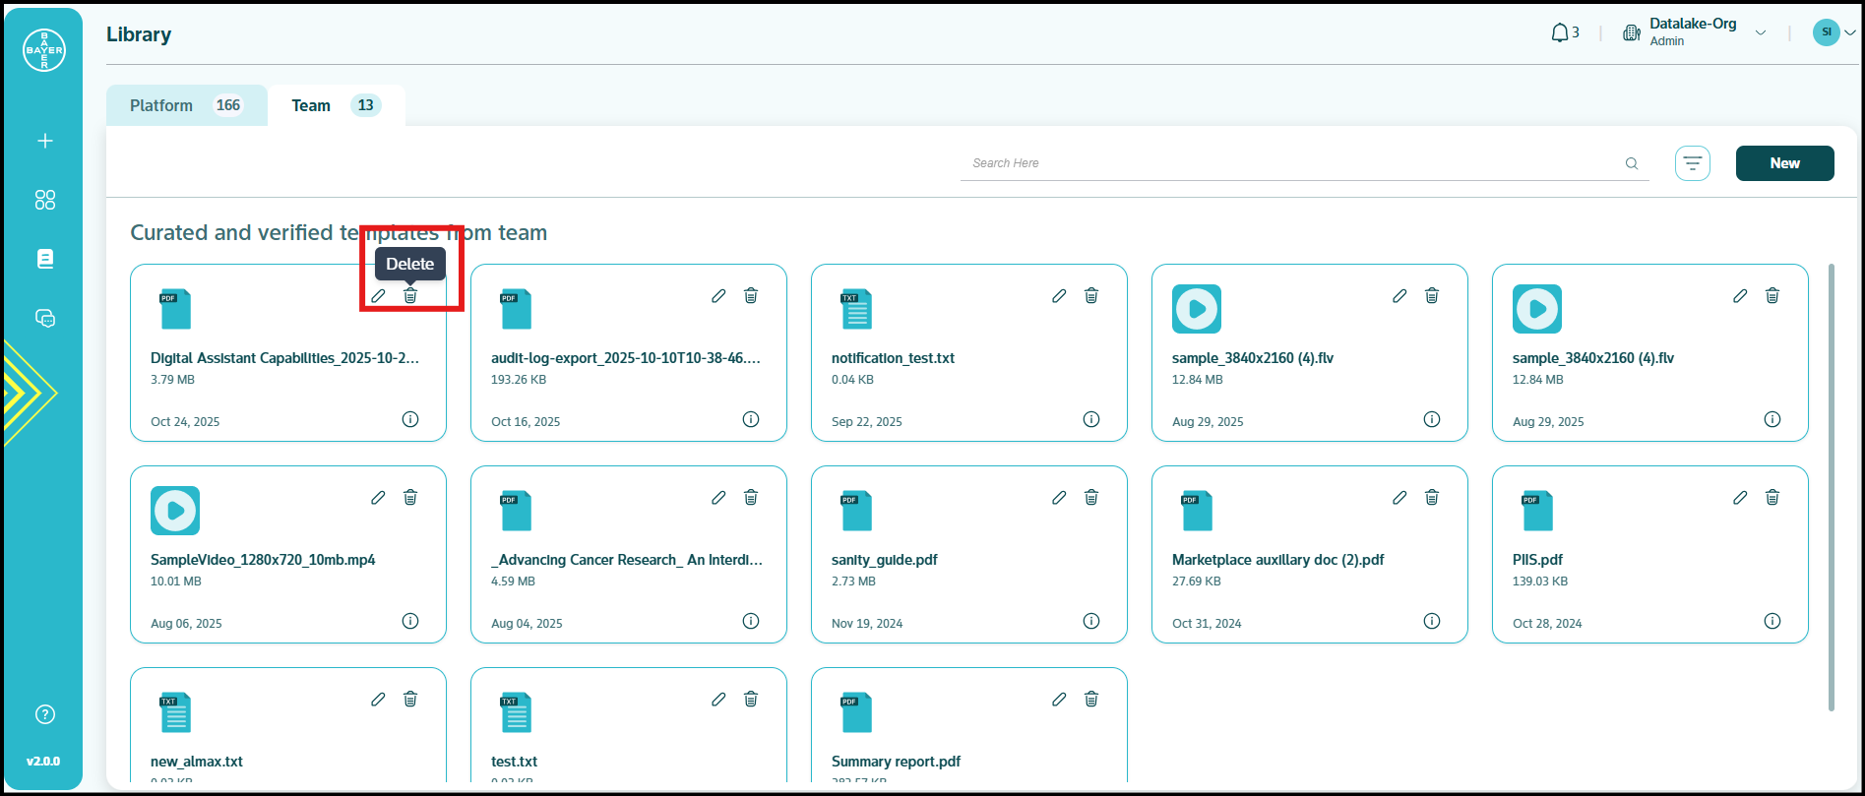Delete the PIIS.pdf file

click(1772, 498)
